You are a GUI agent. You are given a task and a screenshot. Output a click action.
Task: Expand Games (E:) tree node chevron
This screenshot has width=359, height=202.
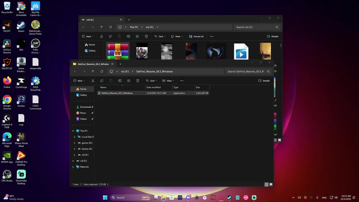[75, 149]
